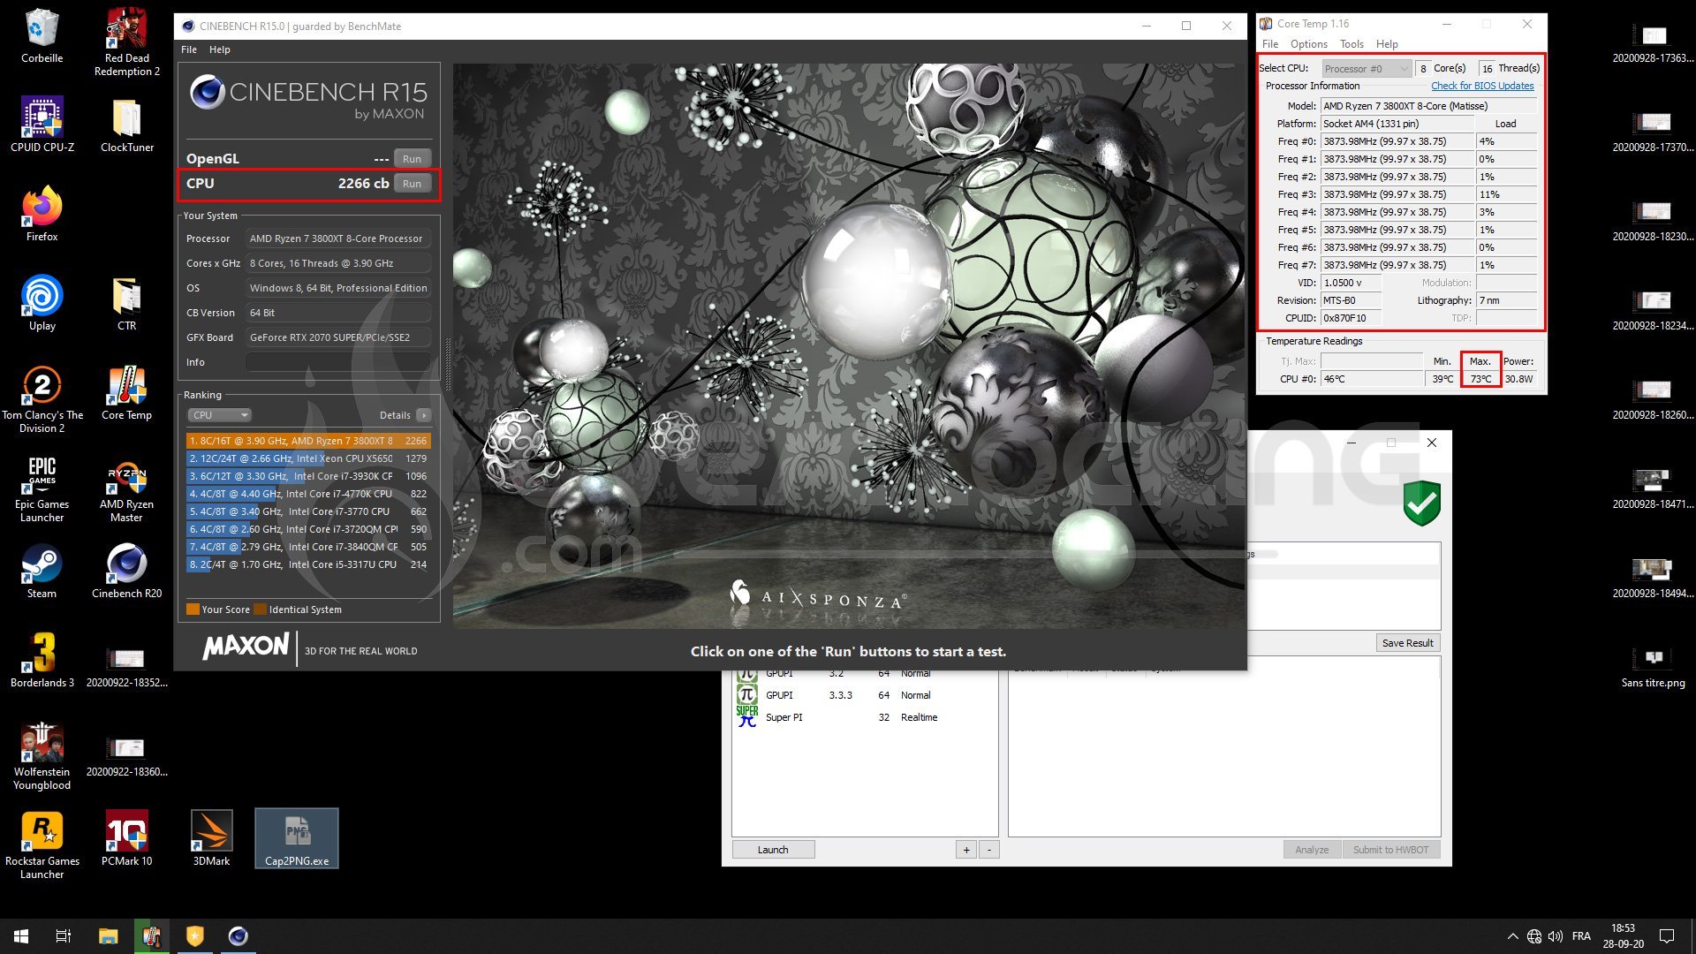Open Cinebench Help menu
1696x954 pixels.
[x=219, y=49]
